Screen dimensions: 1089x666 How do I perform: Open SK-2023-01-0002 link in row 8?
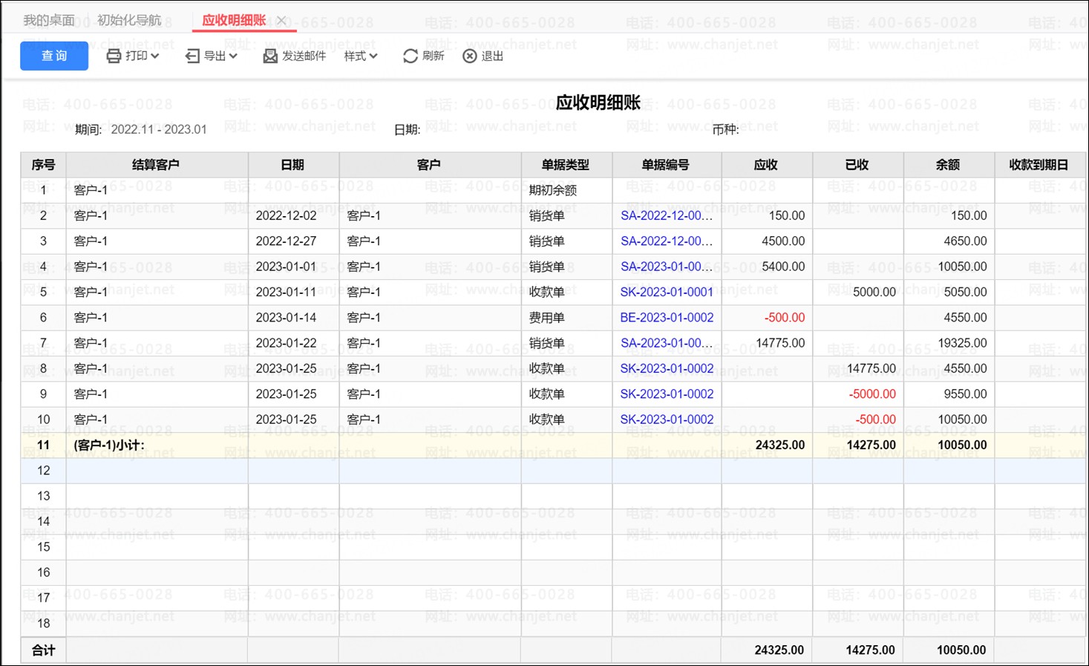pos(667,368)
